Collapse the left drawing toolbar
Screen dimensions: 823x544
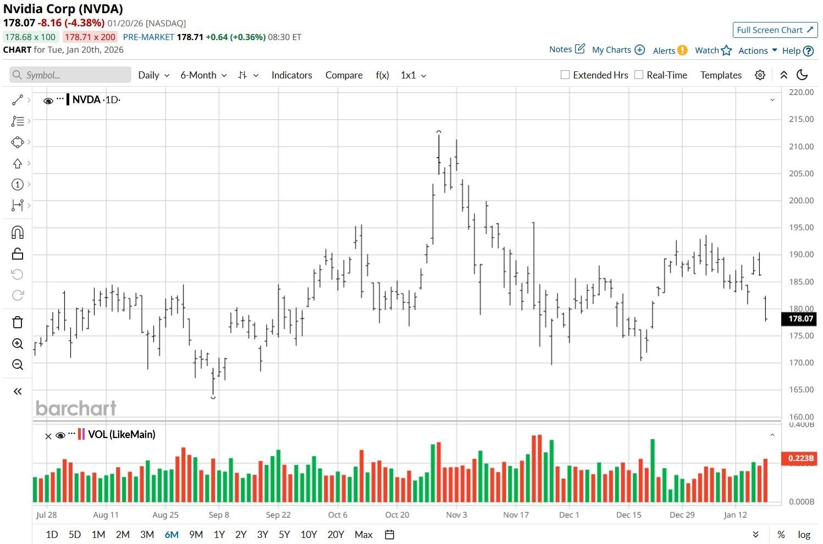click(18, 391)
